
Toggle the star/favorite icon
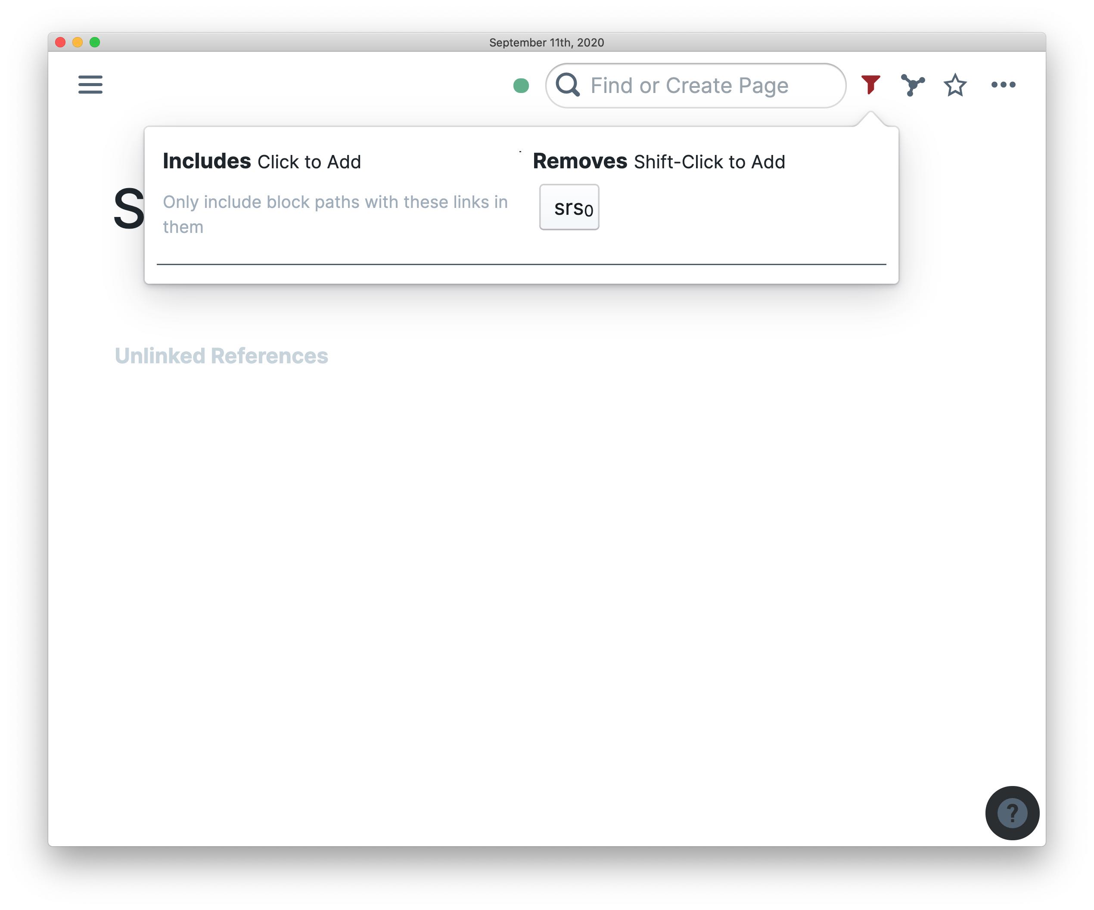point(957,85)
